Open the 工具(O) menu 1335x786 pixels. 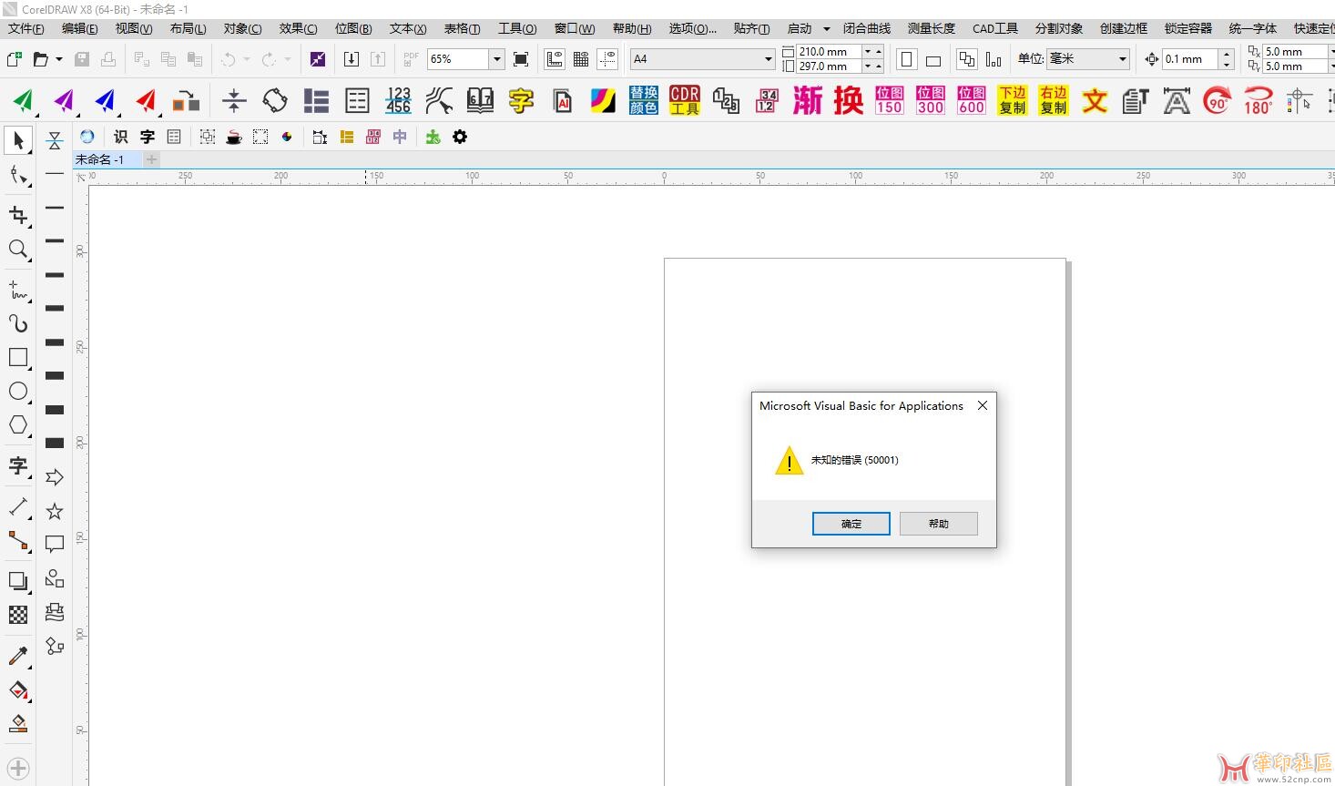[517, 29]
